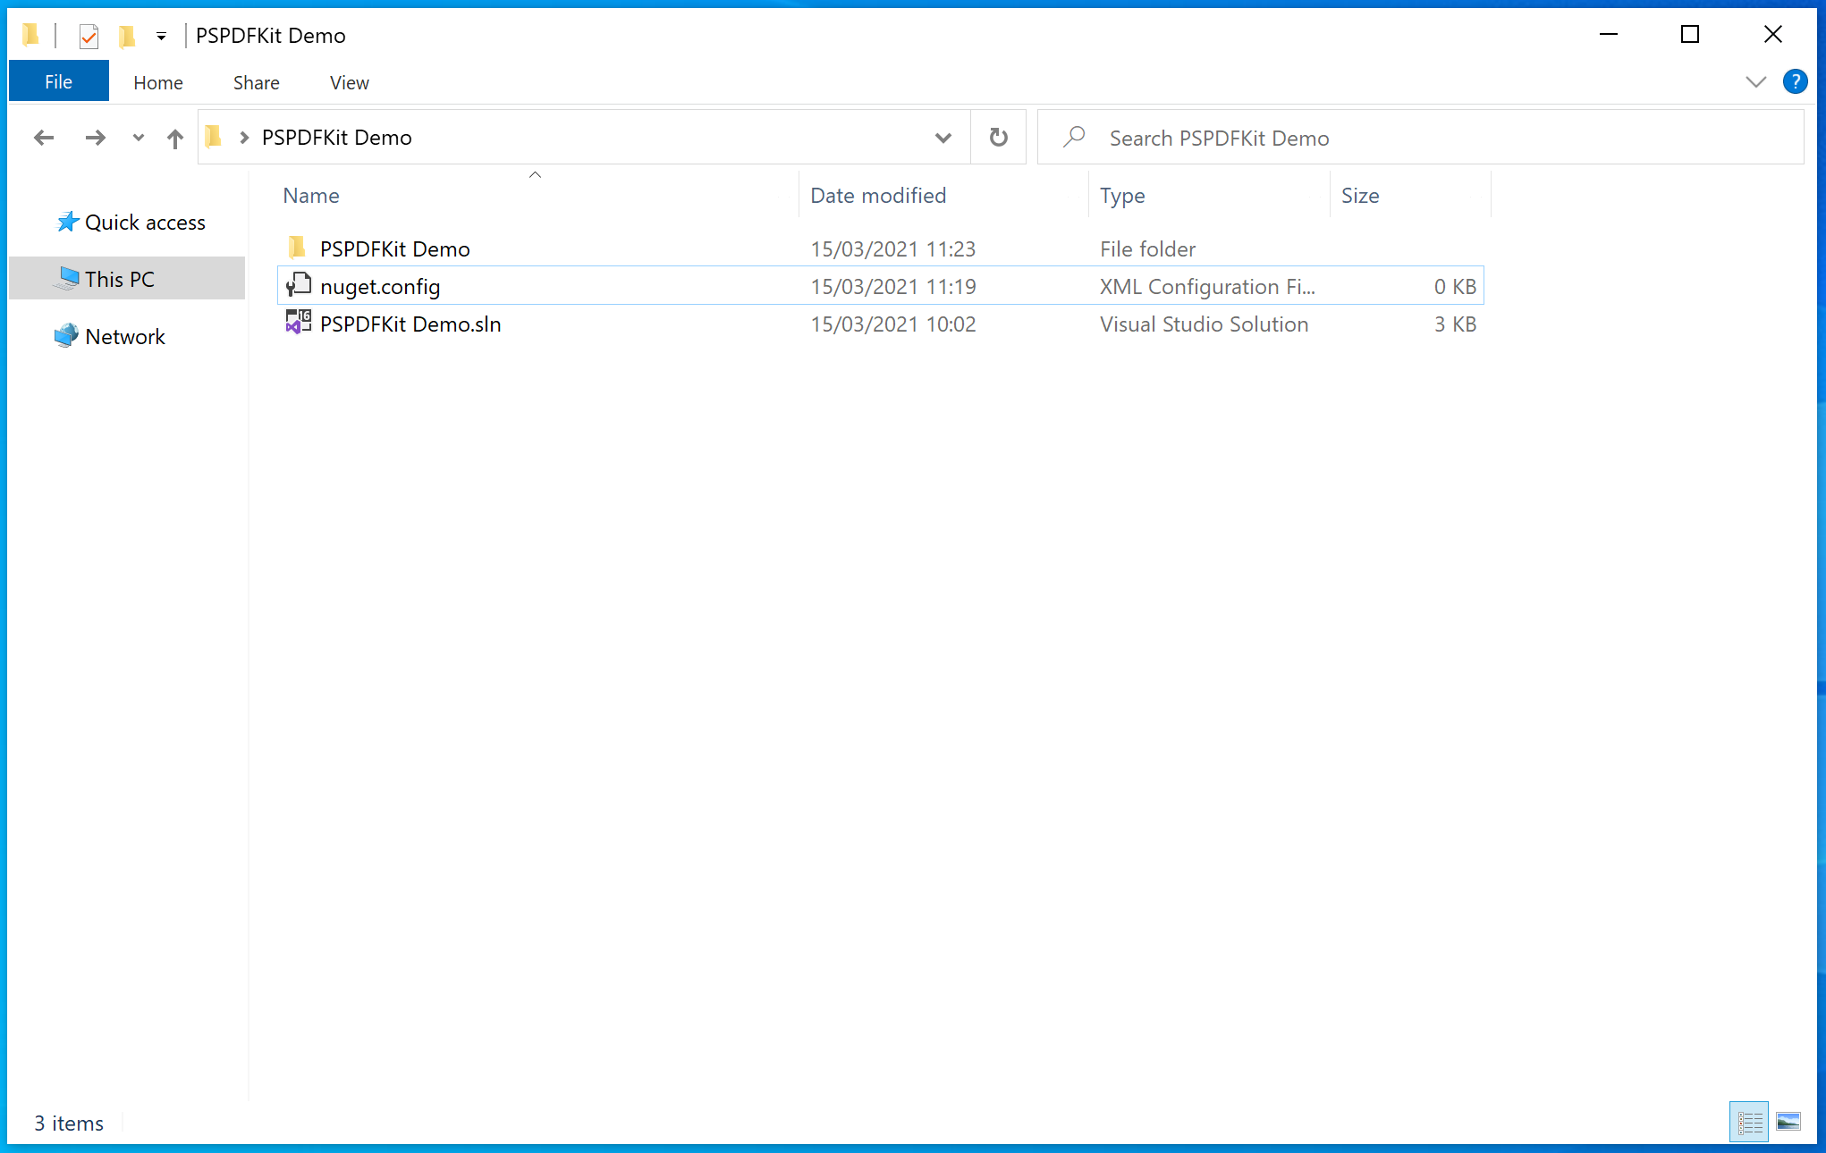This screenshot has width=1826, height=1153.
Task: Click the date 15/03/2021 11:19
Action: (892, 287)
